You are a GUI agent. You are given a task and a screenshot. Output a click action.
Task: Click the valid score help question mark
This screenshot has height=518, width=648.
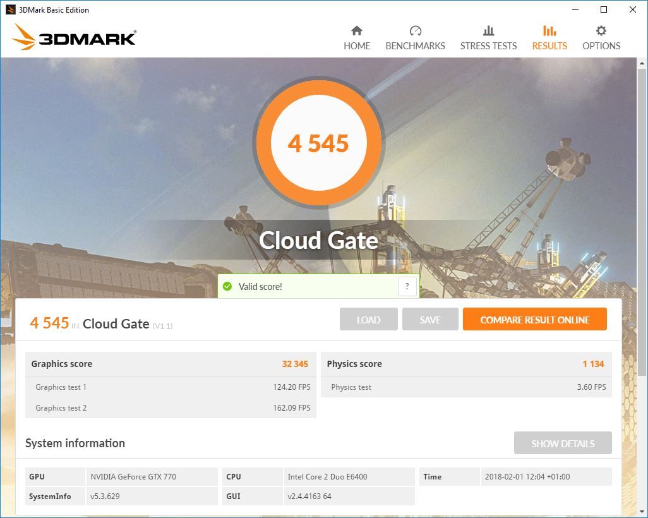tap(407, 286)
